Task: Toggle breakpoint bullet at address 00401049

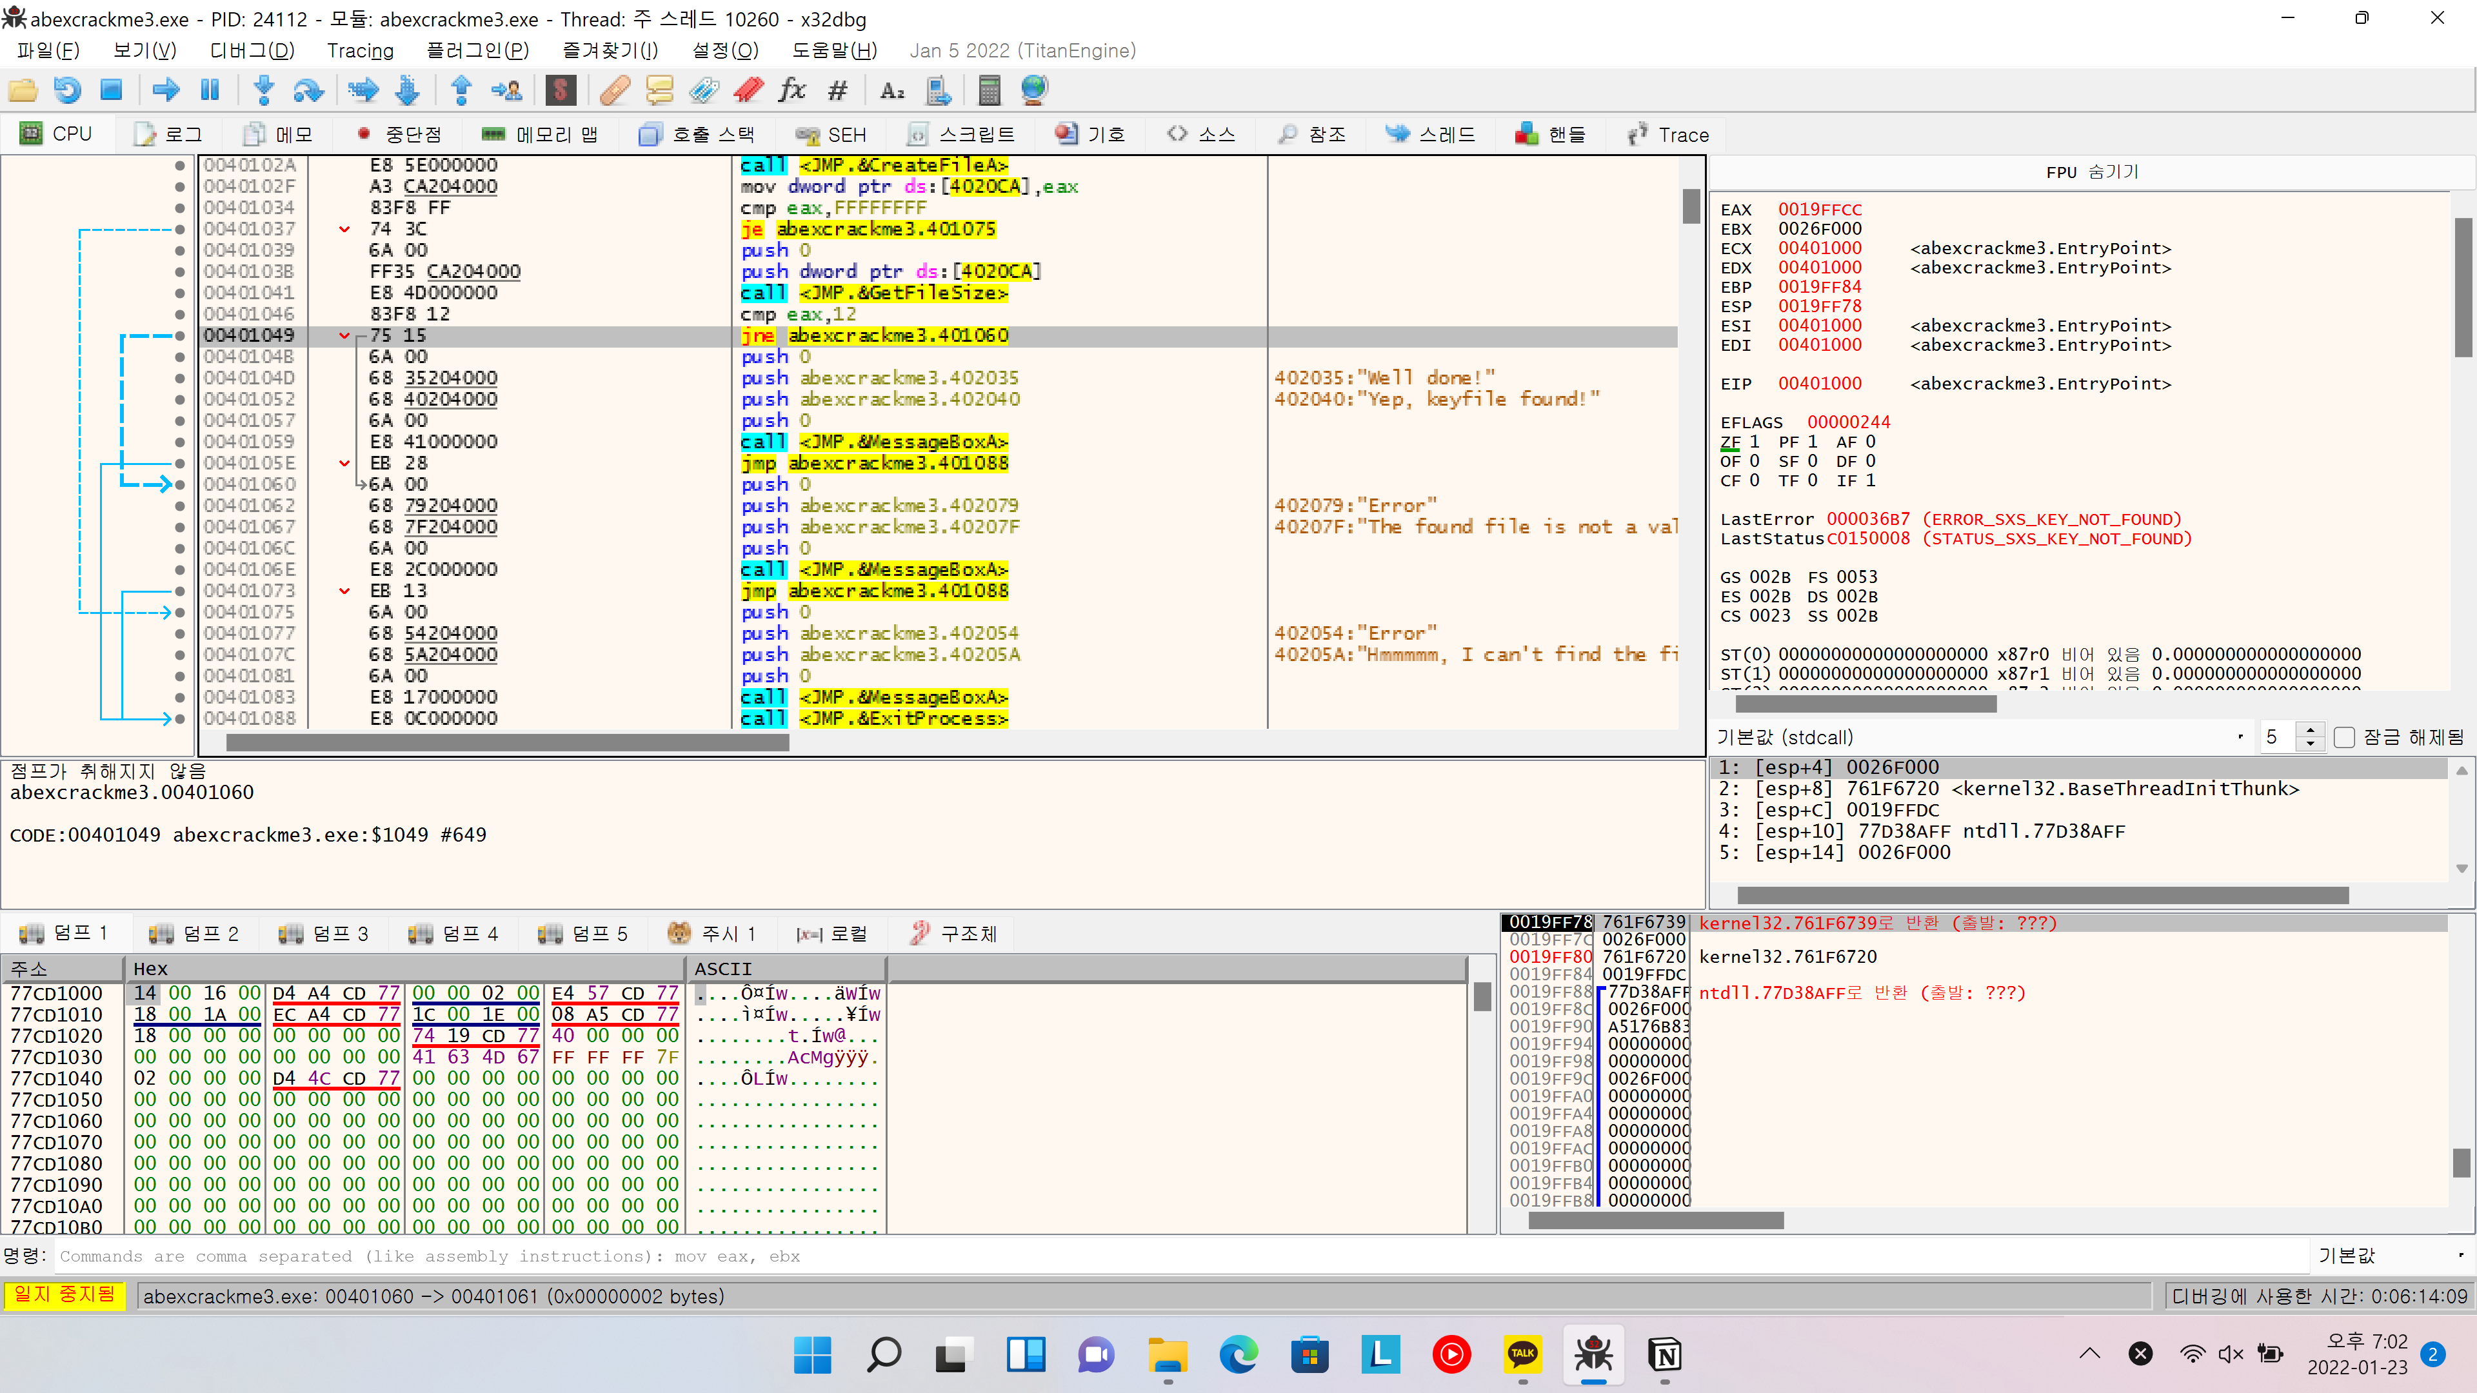Action: (180, 335)
